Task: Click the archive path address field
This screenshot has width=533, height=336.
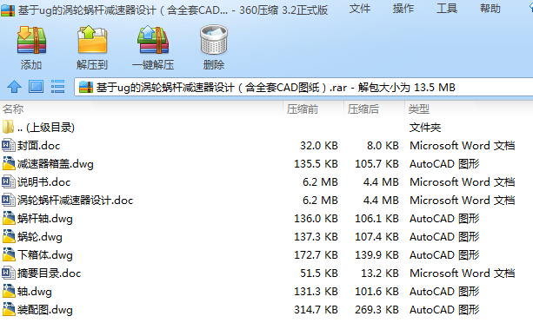Action: (303, 87)
